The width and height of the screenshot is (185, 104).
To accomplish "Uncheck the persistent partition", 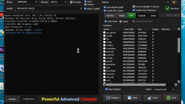I will (x=104, y=64).
